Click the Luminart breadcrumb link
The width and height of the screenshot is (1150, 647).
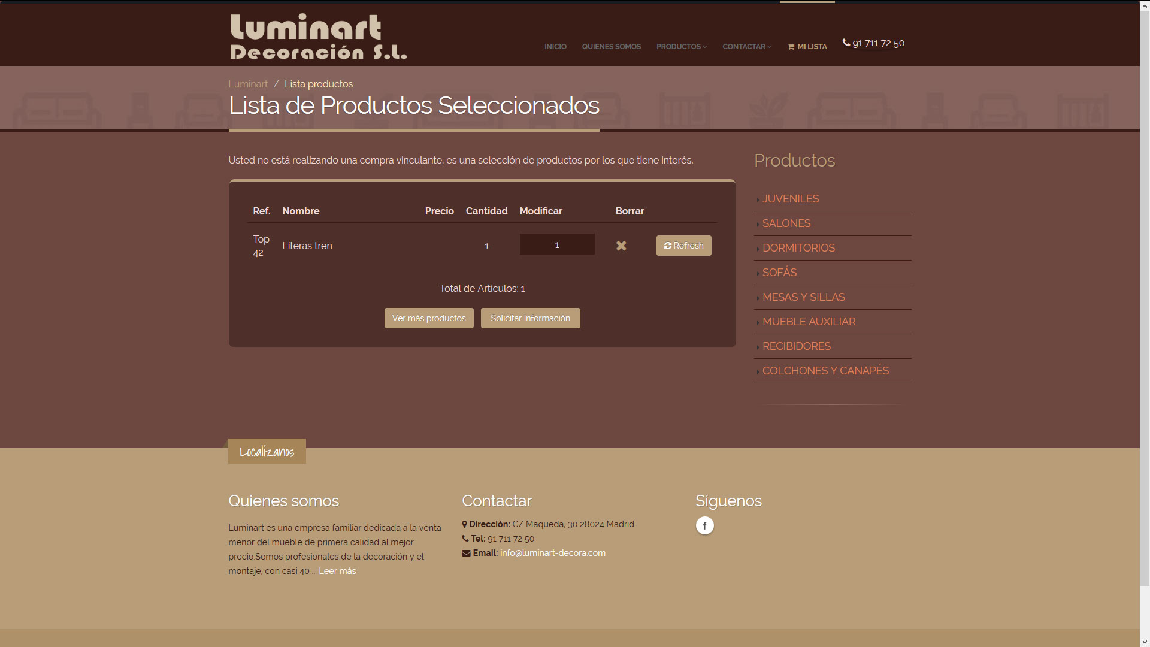pyautogui.click(x=248, y=84)
